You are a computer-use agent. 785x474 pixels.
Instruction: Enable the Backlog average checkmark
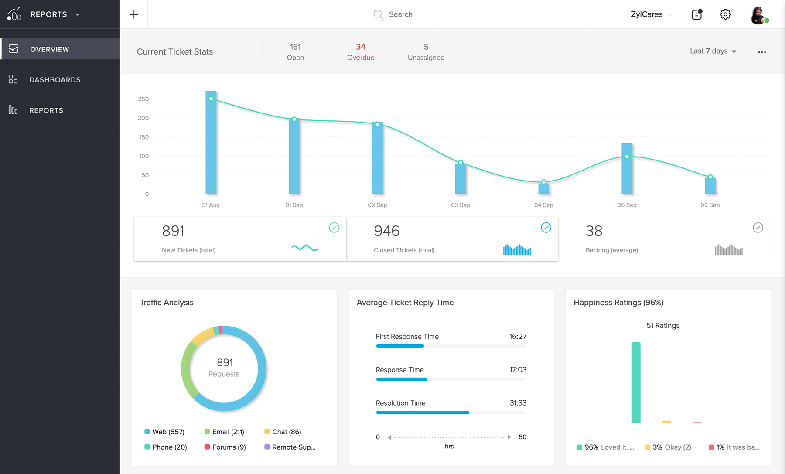(x=758, y=228)
